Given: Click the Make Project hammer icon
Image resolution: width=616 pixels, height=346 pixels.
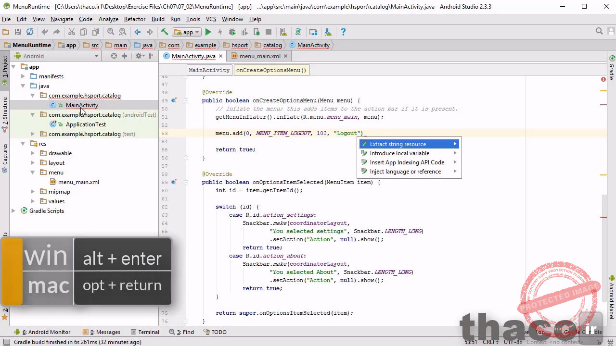Looking at the screenshot, I should (x=164, y=32).
